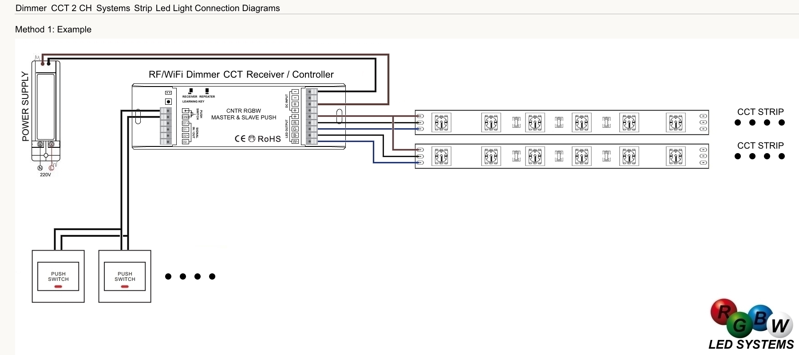Click the REPEATER jumper icon

[x=207, y=91]
